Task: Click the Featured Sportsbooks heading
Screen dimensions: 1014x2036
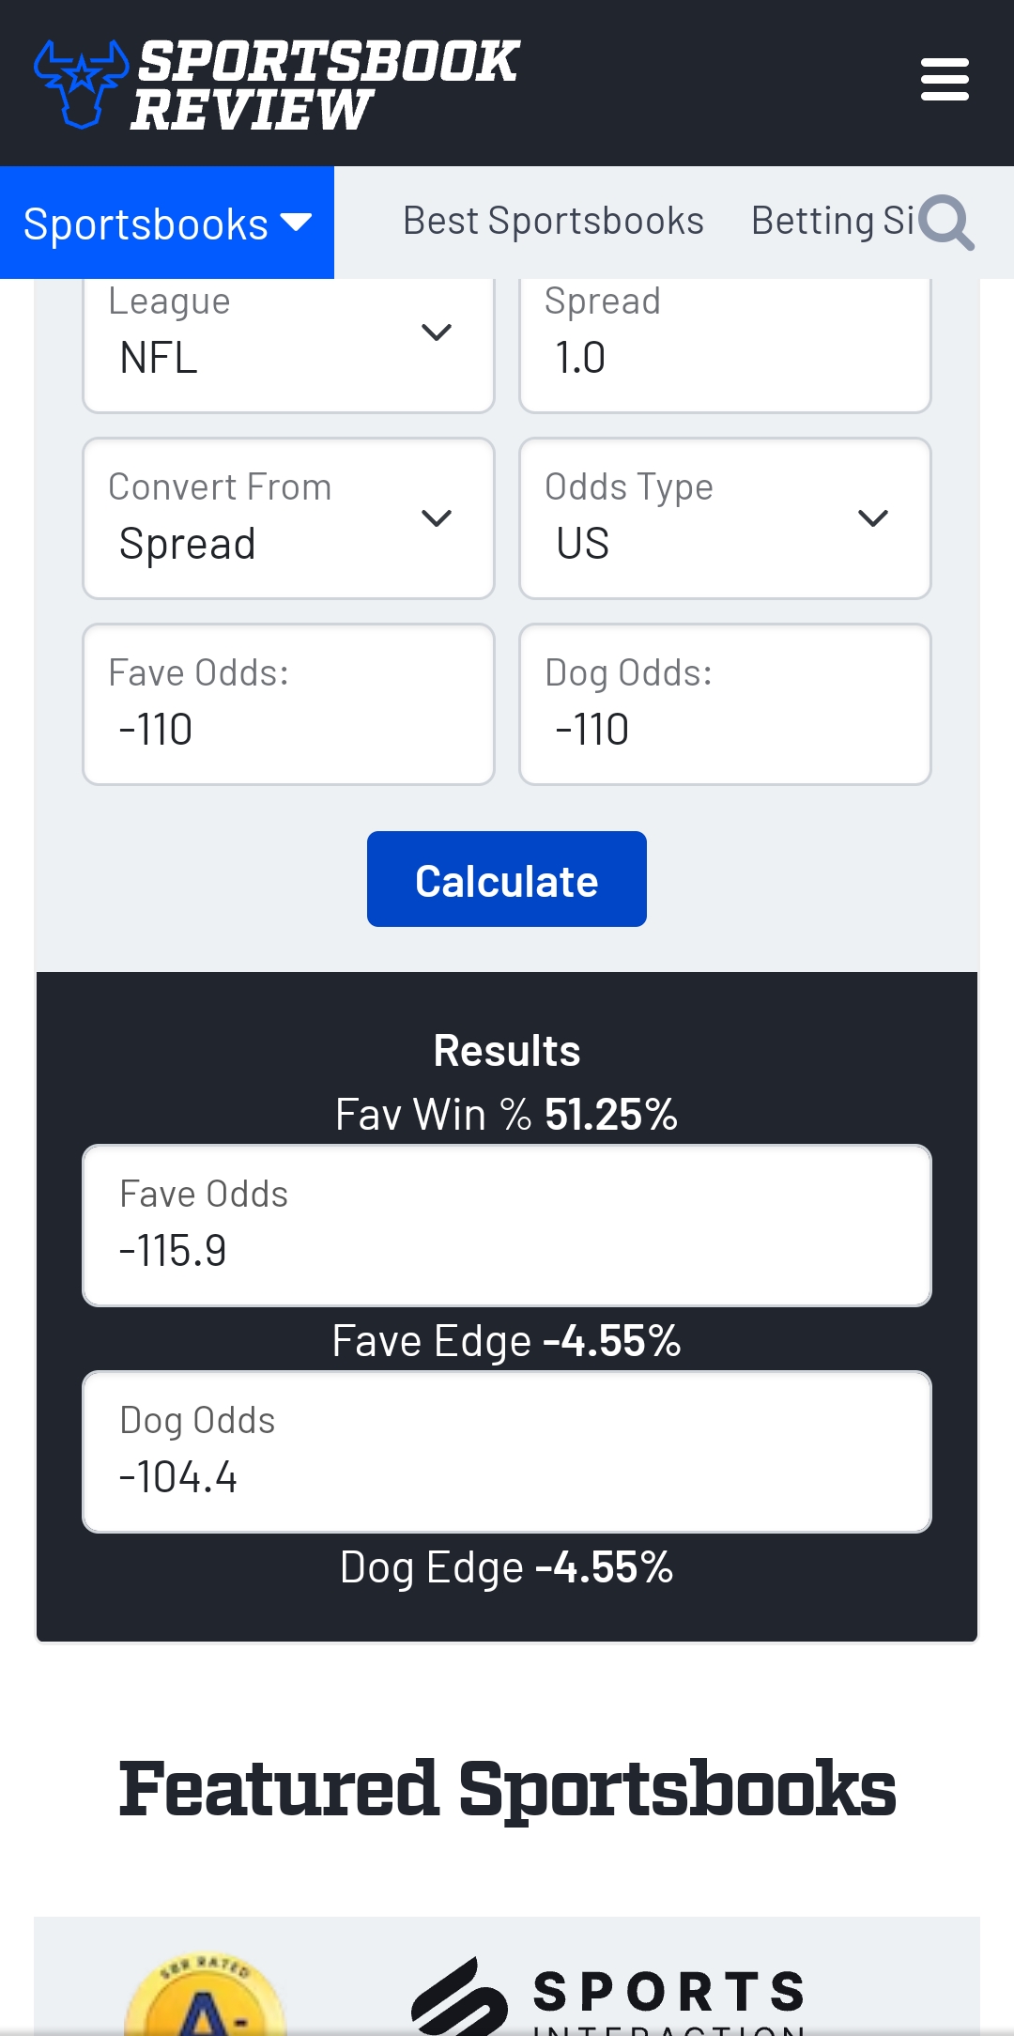Action: 507,1789
